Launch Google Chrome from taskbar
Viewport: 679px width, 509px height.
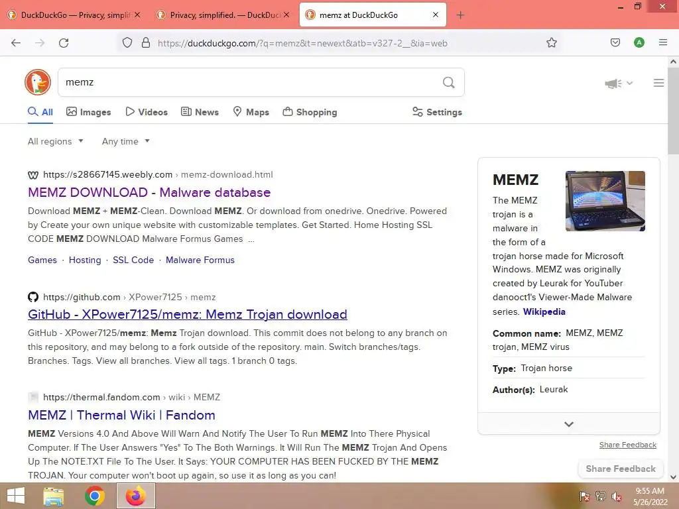coord(94,496)
